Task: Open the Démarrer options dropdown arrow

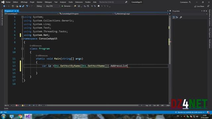Action: (72, 6)
